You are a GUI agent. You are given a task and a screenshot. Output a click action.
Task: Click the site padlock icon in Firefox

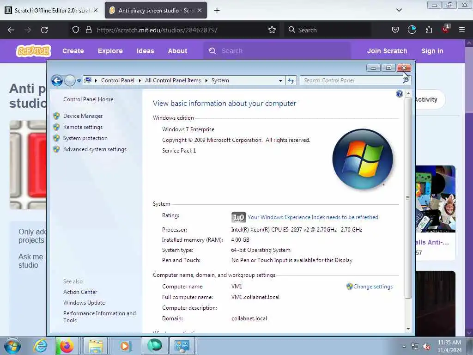pyautogui.click(x=88, y=30)
